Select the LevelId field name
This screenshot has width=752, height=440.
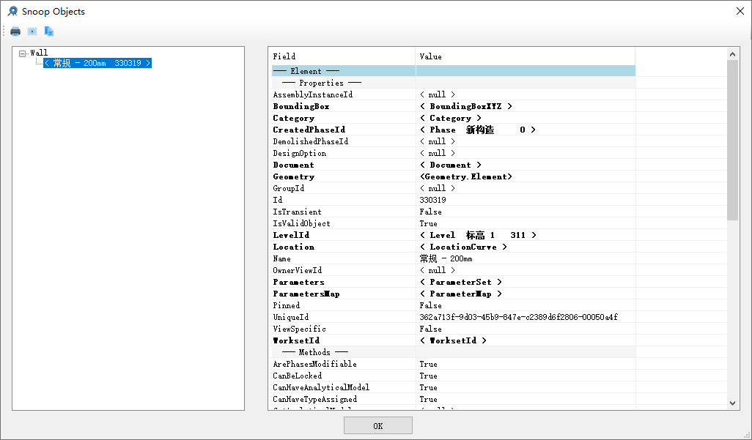pos(291,235)
